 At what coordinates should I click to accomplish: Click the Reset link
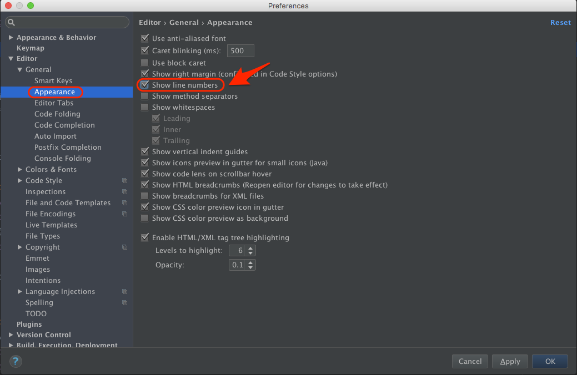pyautogui.click(x=560, y=22)
